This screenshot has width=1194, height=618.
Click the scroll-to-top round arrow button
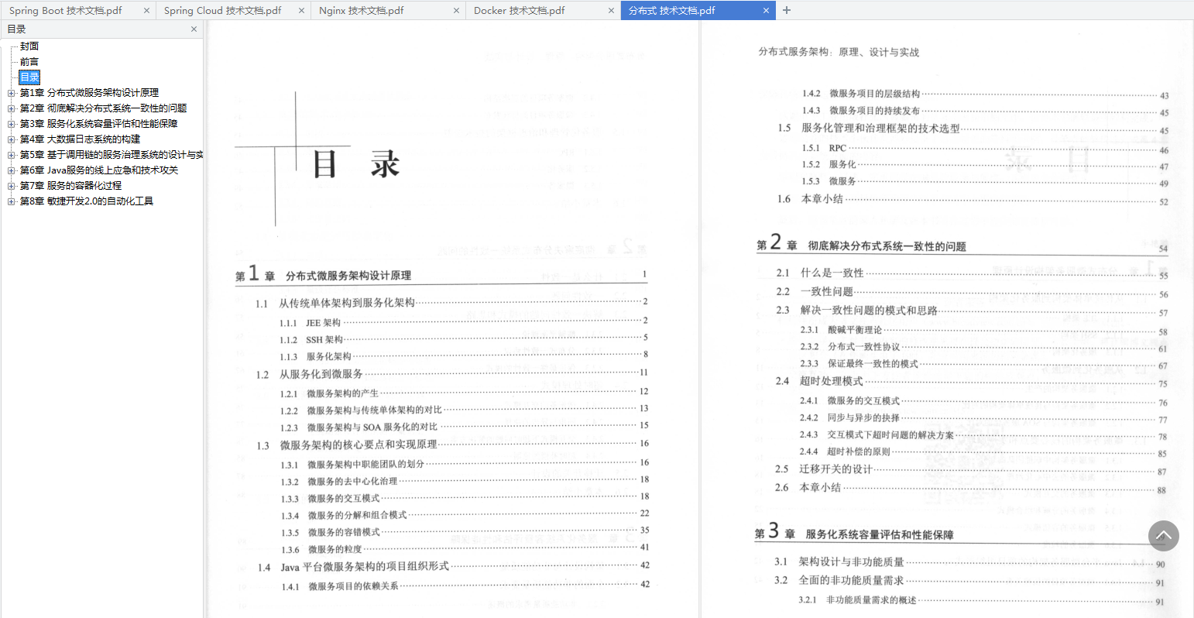[1163, 535]
